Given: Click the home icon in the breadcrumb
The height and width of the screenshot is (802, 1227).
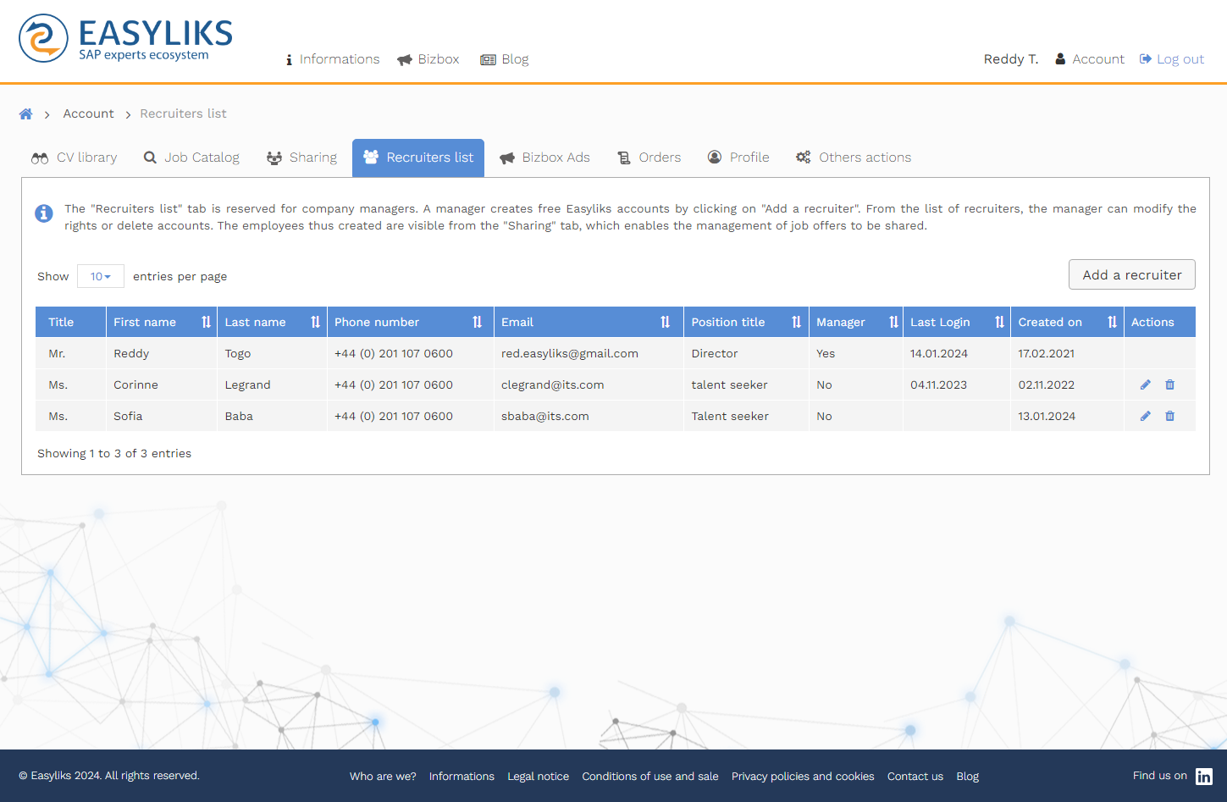Looking at the screenshot, I should [x=26, y=114].
